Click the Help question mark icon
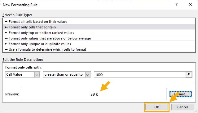The height and width of the screenshot is (113, 198). point(177,5)
